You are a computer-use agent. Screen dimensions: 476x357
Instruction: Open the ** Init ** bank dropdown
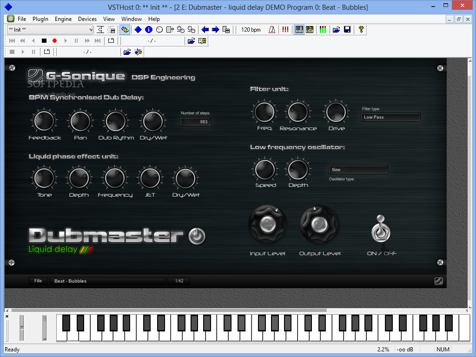pyautogui.click(x=50, y=29)
